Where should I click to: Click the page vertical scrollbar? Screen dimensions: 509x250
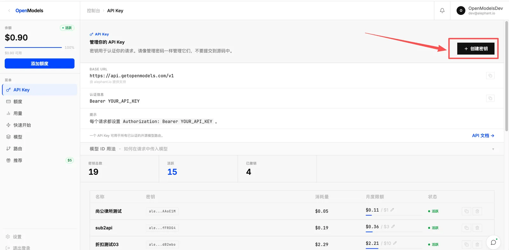coord(506,76)
